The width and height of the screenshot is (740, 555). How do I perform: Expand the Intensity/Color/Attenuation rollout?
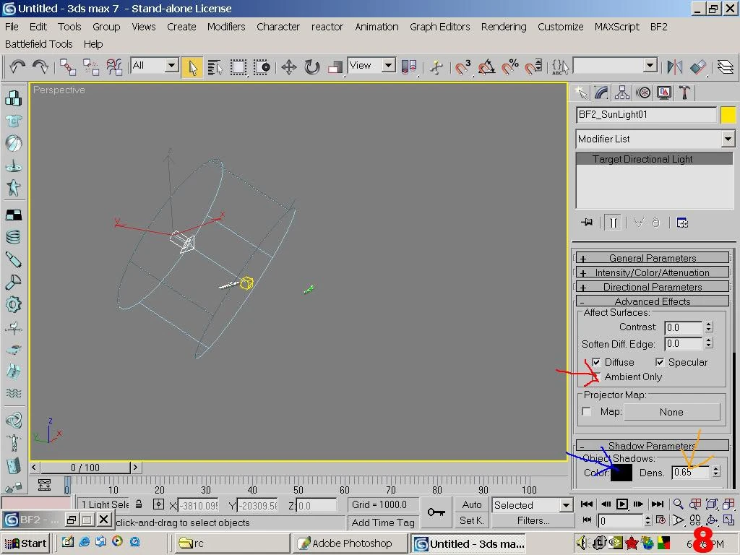coord(653,272)
